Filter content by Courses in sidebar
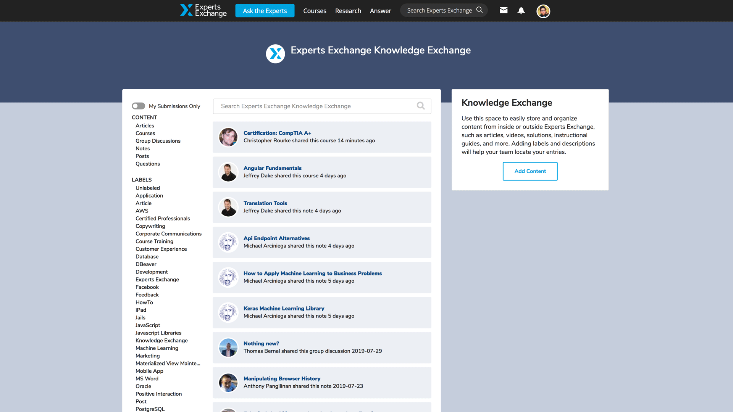Screen dimensions: 733x412 [x=145, y=133]
